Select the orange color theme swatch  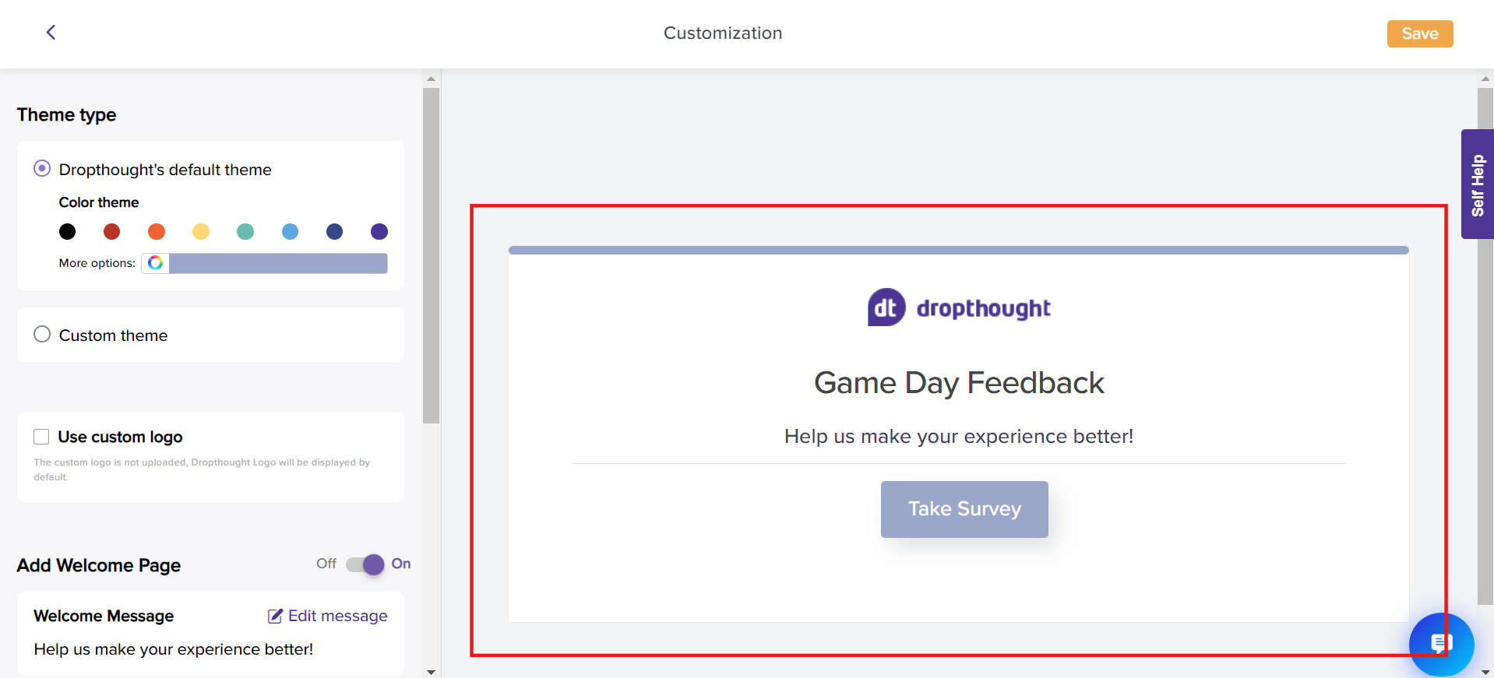157,231
